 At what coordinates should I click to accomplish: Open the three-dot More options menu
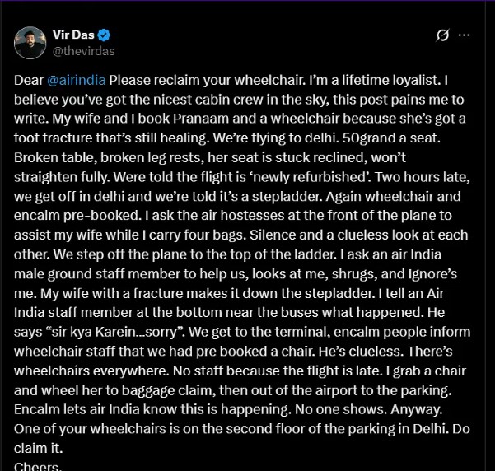[x=465, y=36]
